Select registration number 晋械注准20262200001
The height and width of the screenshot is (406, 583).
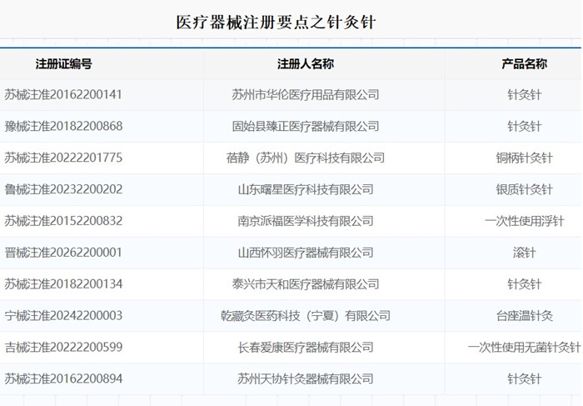(x=63, y=253)
